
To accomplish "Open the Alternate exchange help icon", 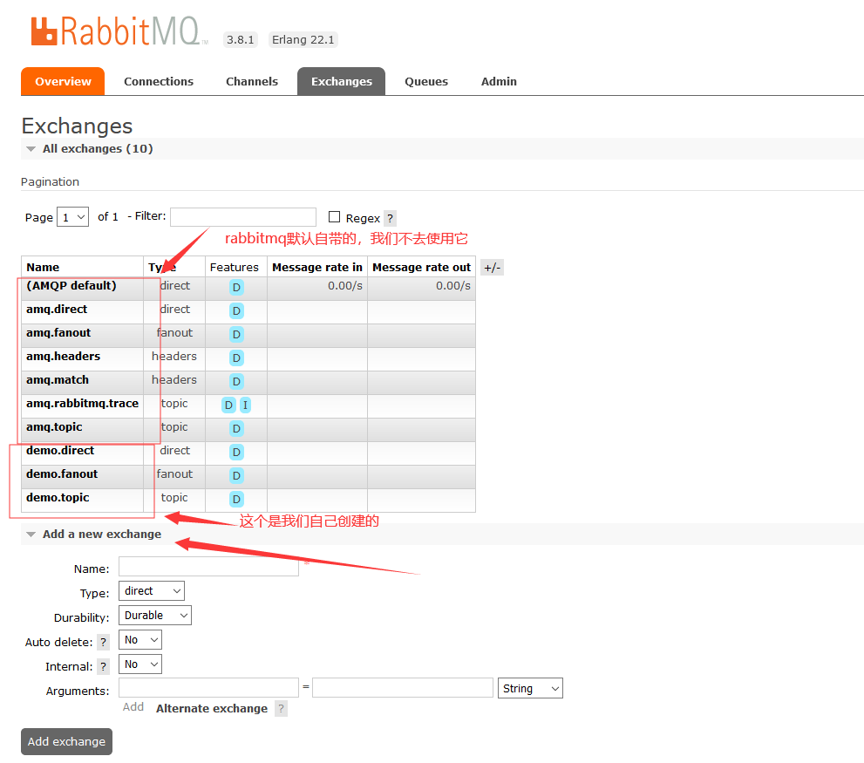I will [x=281, y=708].
